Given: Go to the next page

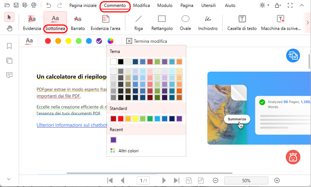Looking at the screenshot, I should coord(164,180).
